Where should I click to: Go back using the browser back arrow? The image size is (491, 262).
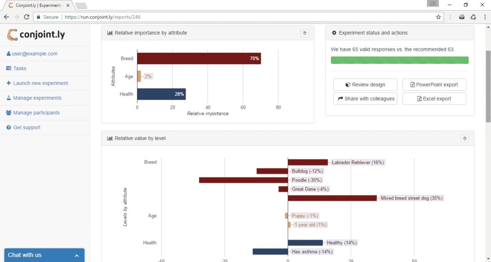point(7,17)
